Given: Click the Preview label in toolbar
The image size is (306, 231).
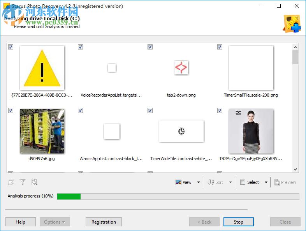Looking at the screenshot, I should [x=288, y=182].
